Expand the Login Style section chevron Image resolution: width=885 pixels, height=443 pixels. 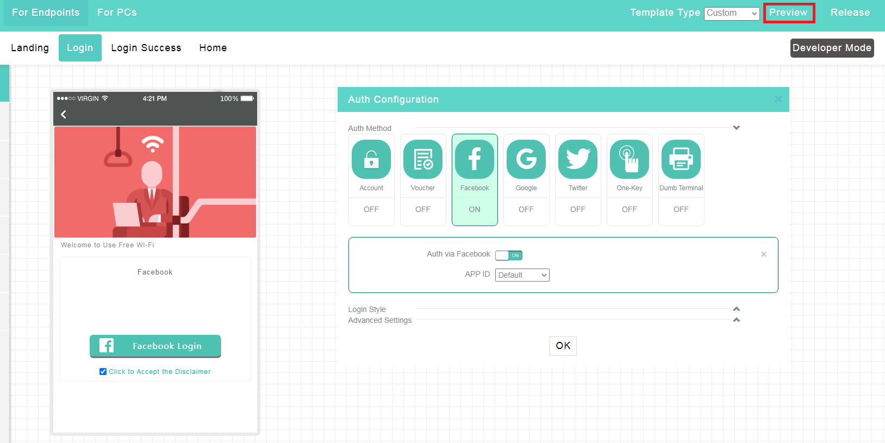pyautogui.click(x=737, y=309)
